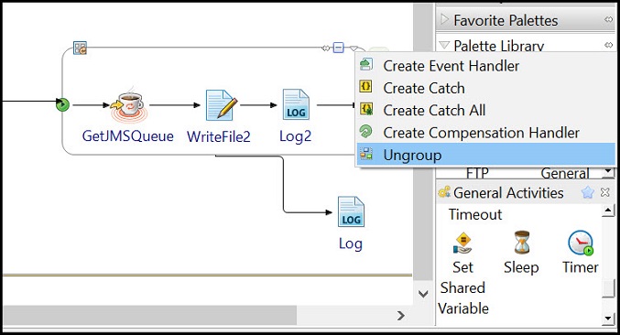
Task: Click the General Activities gears icon
Action: pos(444,192)
